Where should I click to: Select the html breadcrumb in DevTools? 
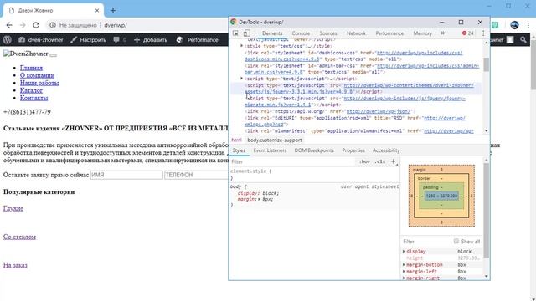point(236,140)
